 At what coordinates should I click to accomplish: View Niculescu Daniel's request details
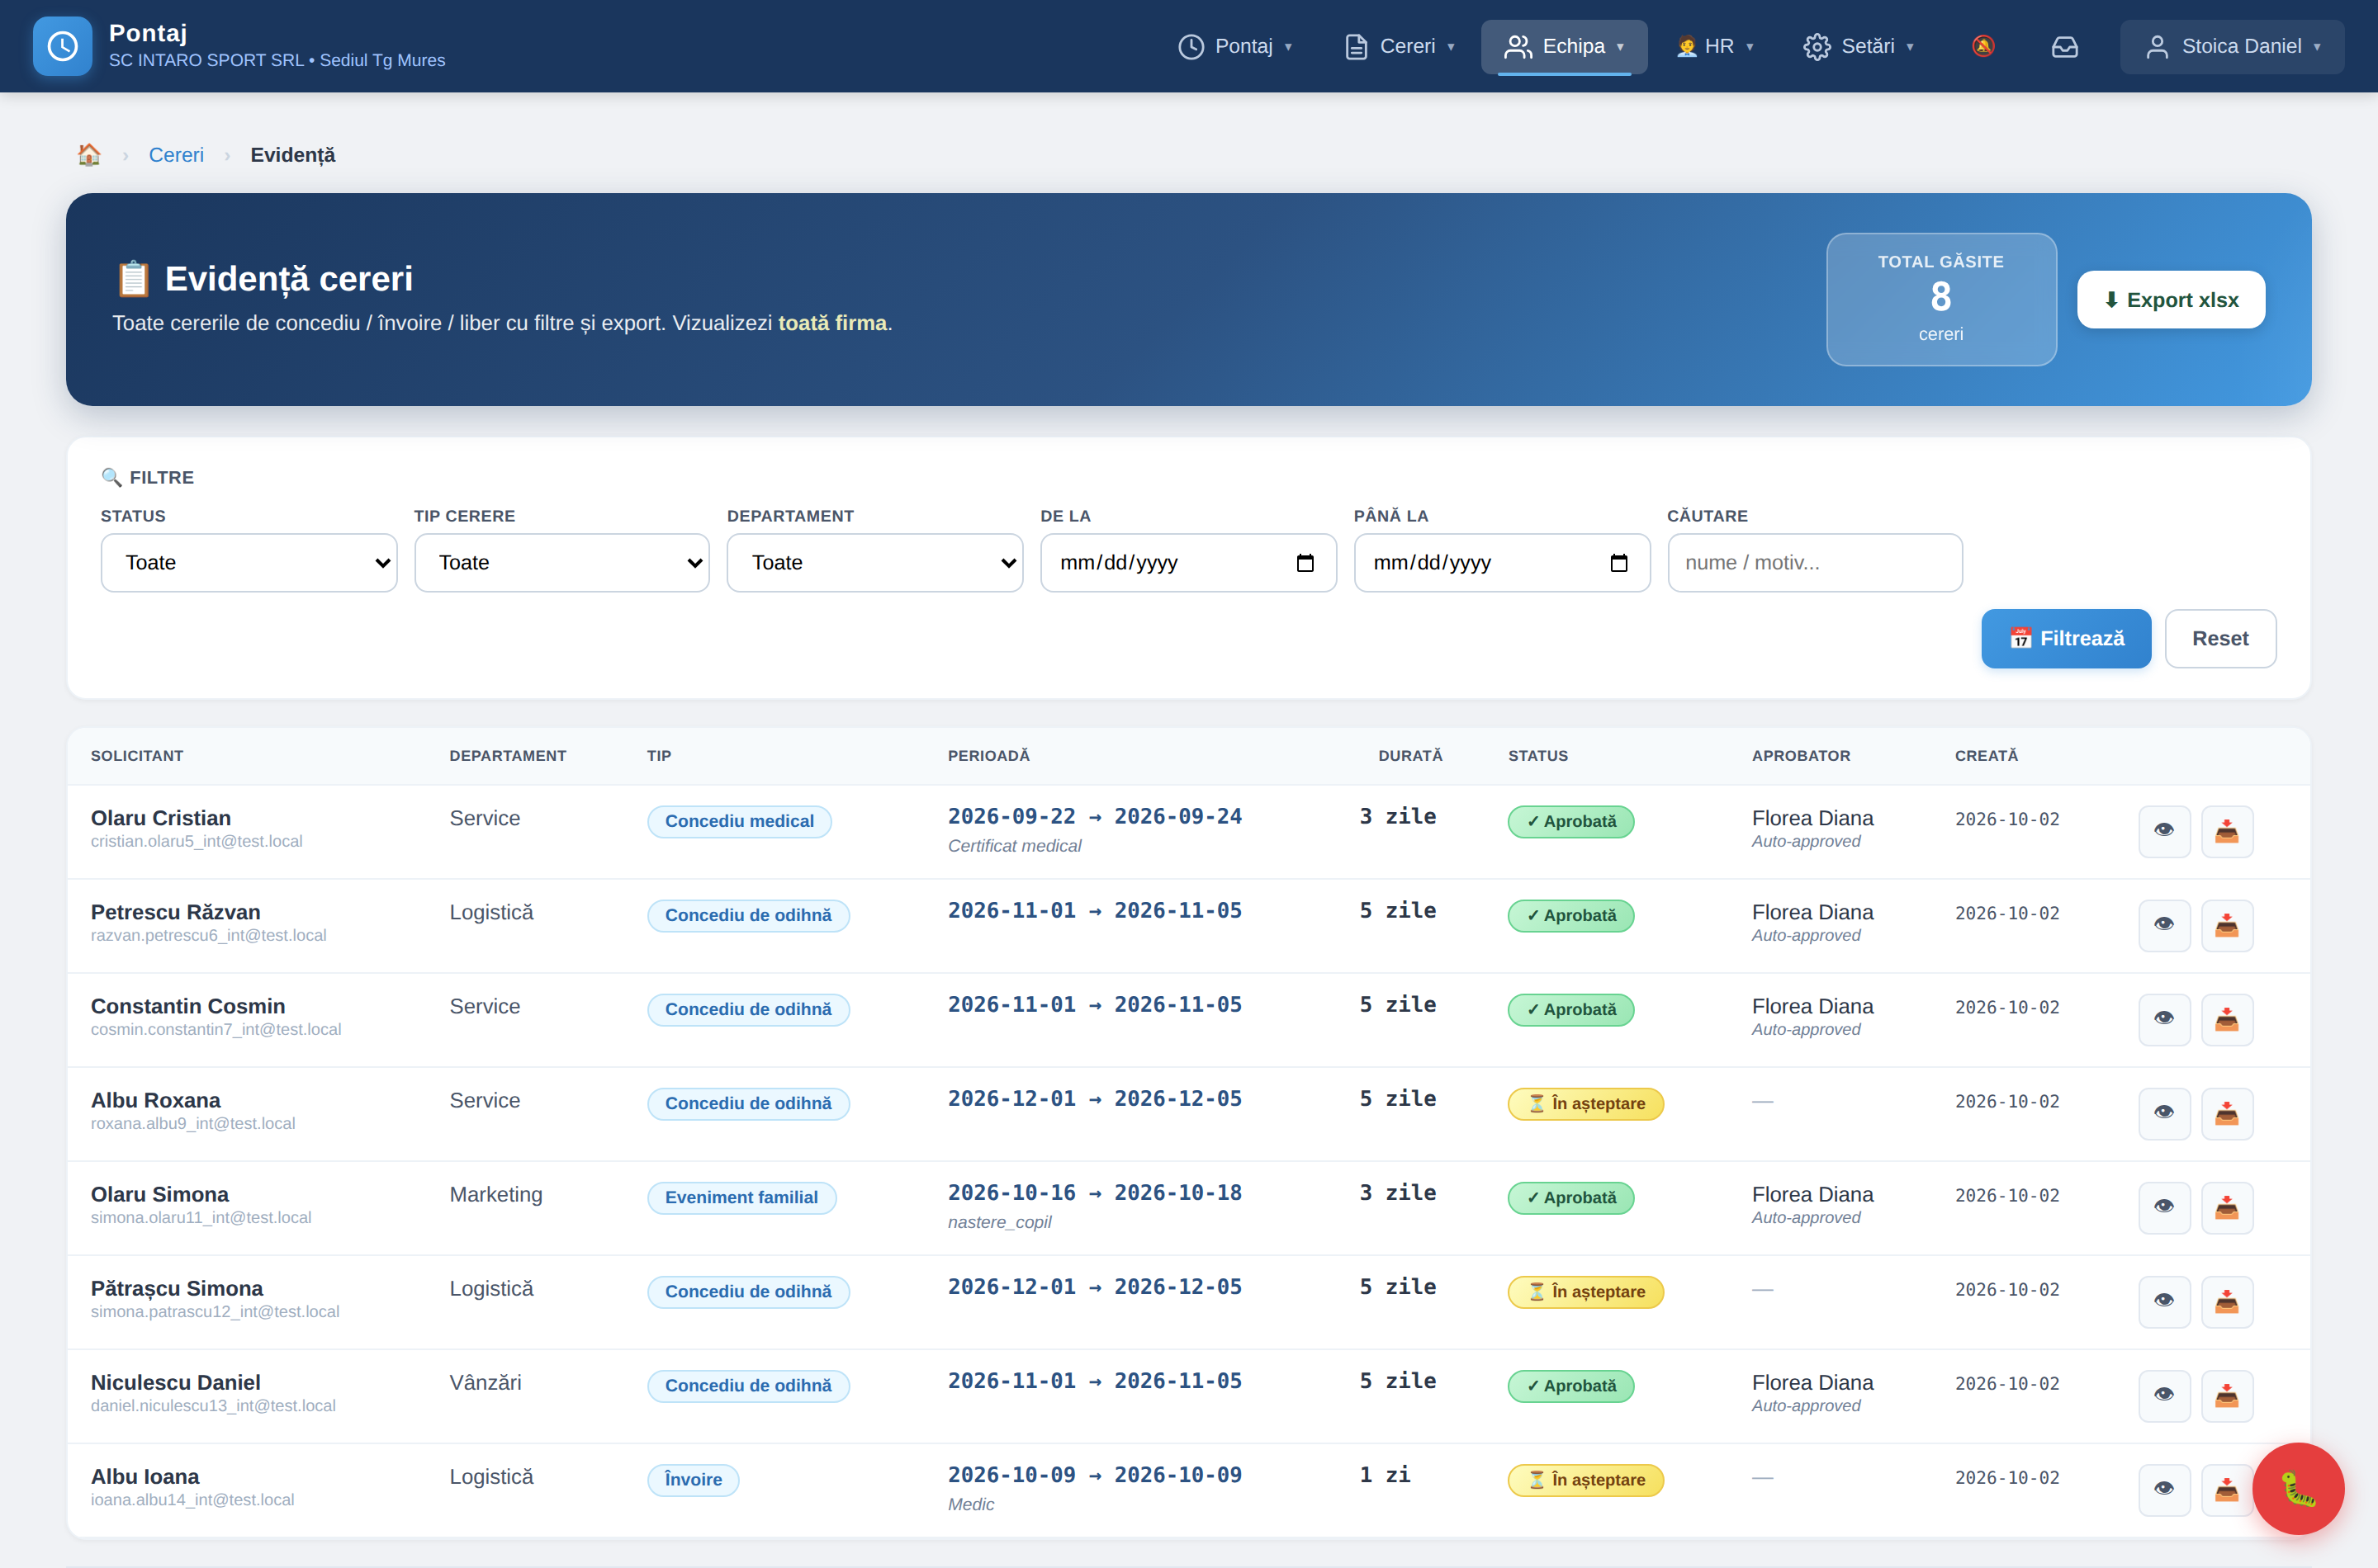click(2164, 1395)
